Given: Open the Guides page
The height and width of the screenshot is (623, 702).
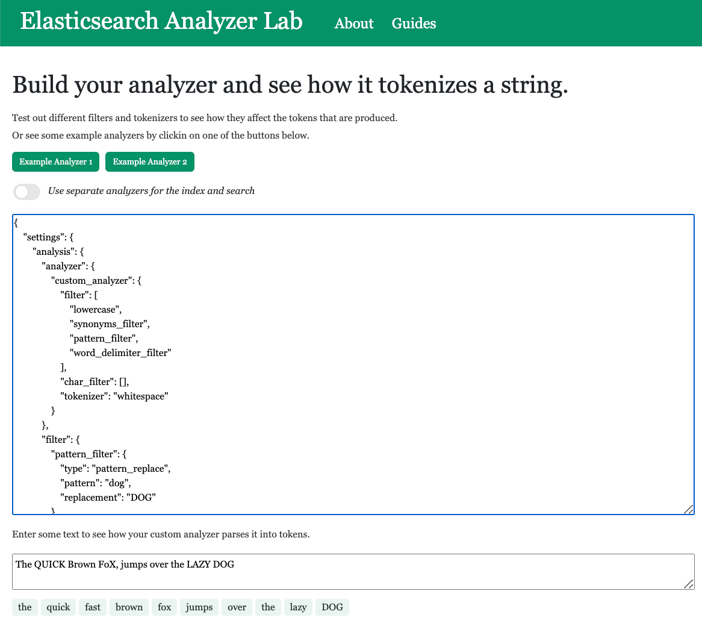Looking at the screenshot, I should point(414,24).
